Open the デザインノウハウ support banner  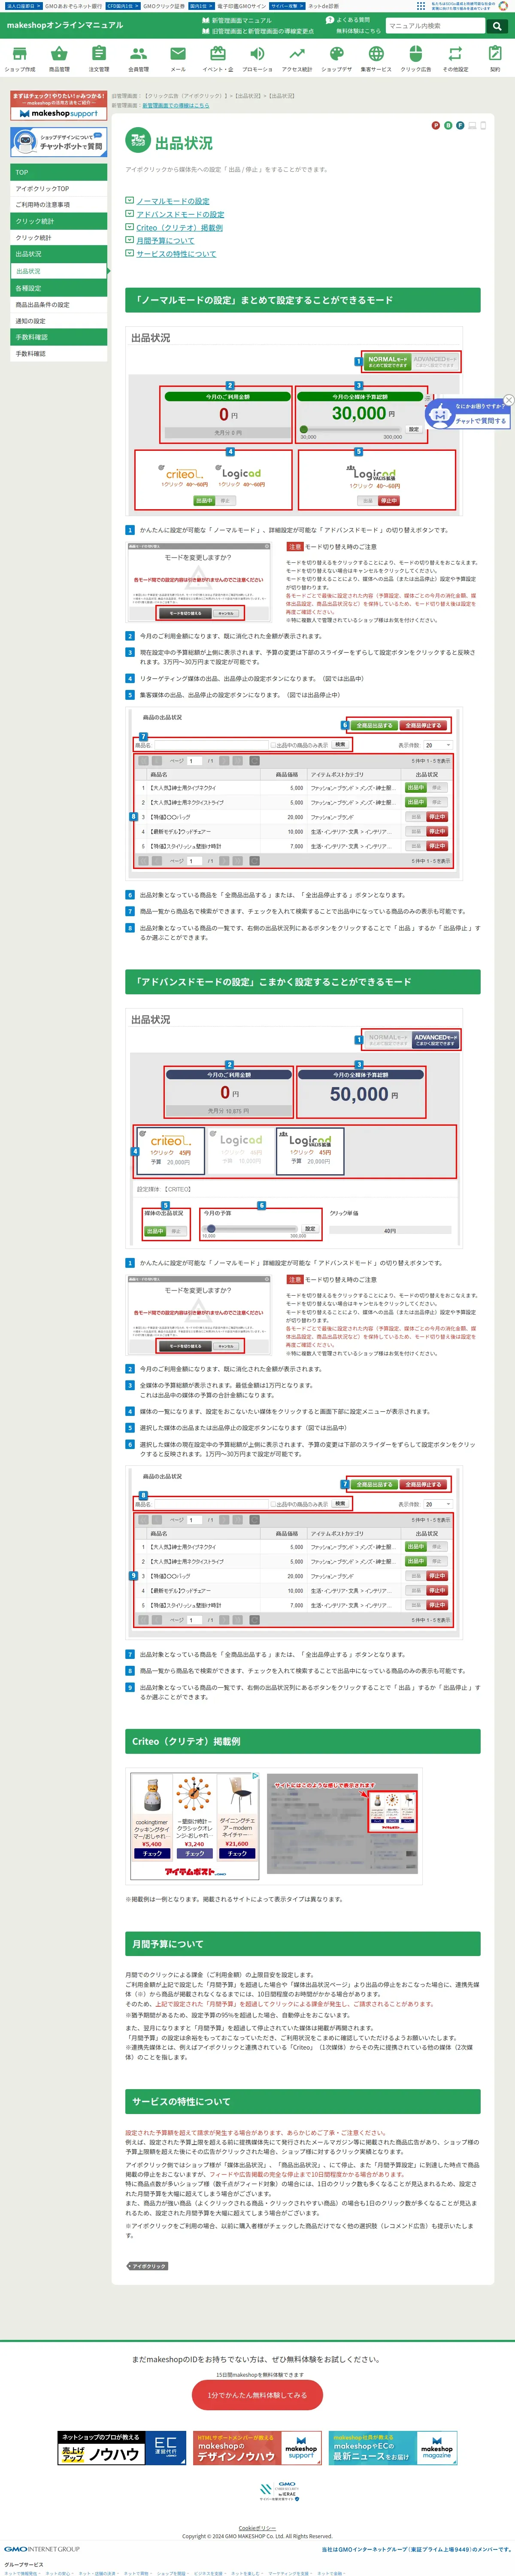tap(257, 2448)
